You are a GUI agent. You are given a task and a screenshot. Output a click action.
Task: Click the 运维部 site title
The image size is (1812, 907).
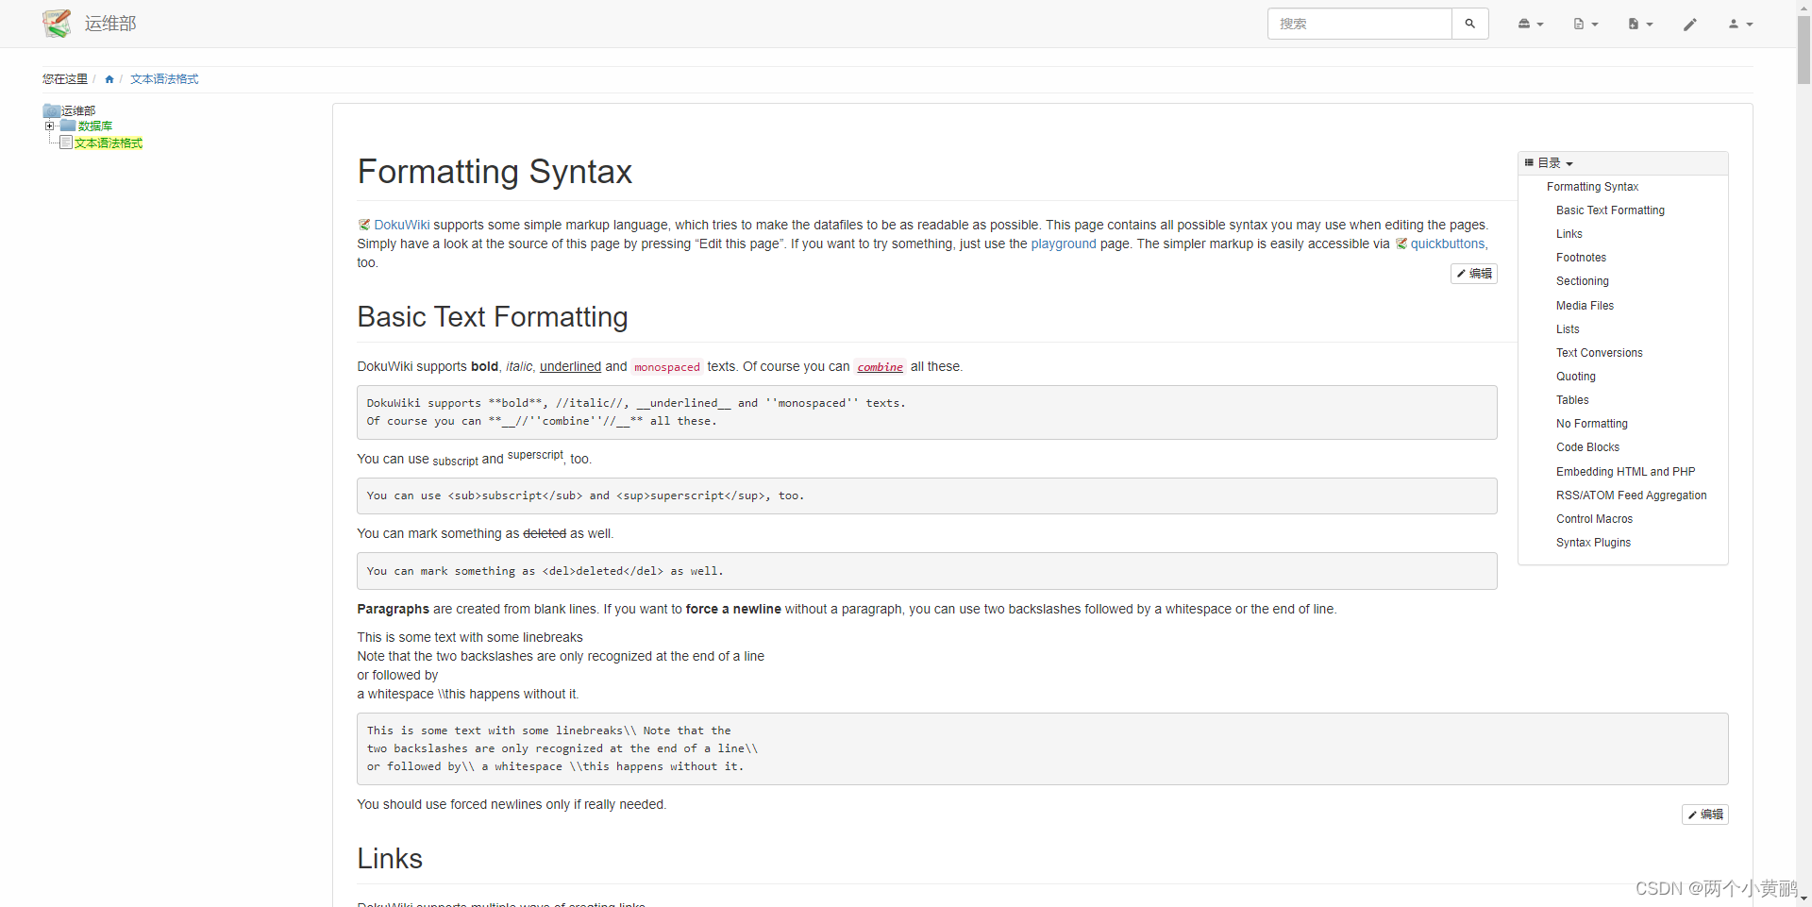(110, 24)
